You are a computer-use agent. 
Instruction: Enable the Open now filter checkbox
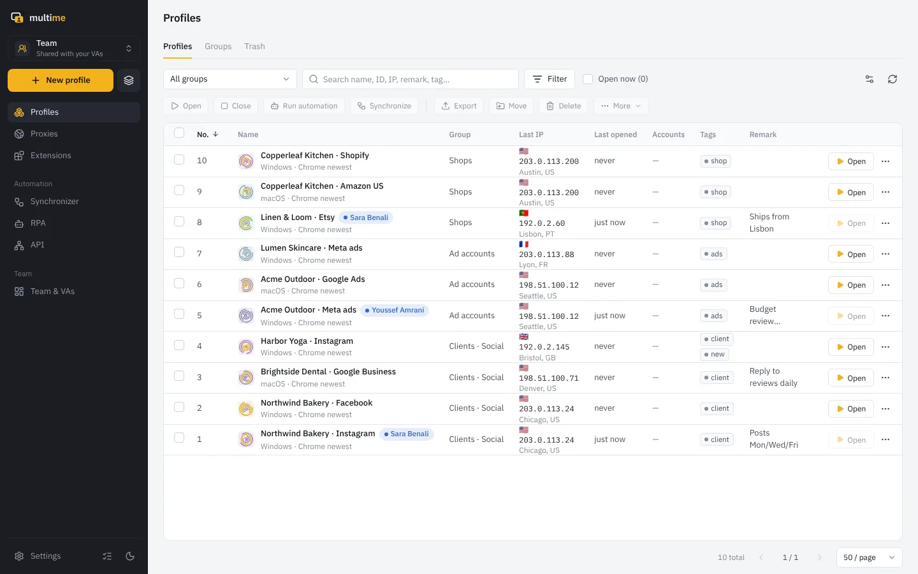(x=588, y=79)
